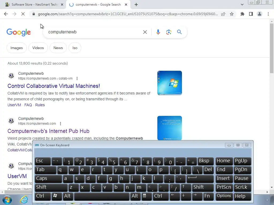Toggle the left Ctrl key on the keyboard
This screenshot has height=205, width=274.
pyautogui.click(x=43, y=196)
